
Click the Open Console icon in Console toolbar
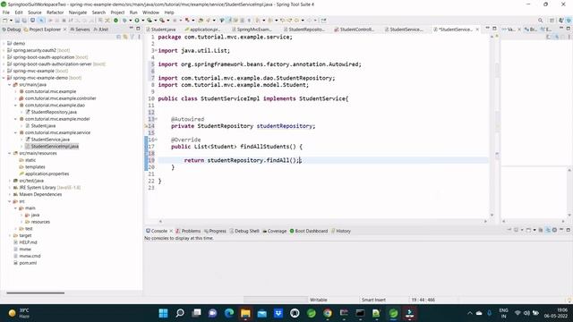click(x=528, y=230)
